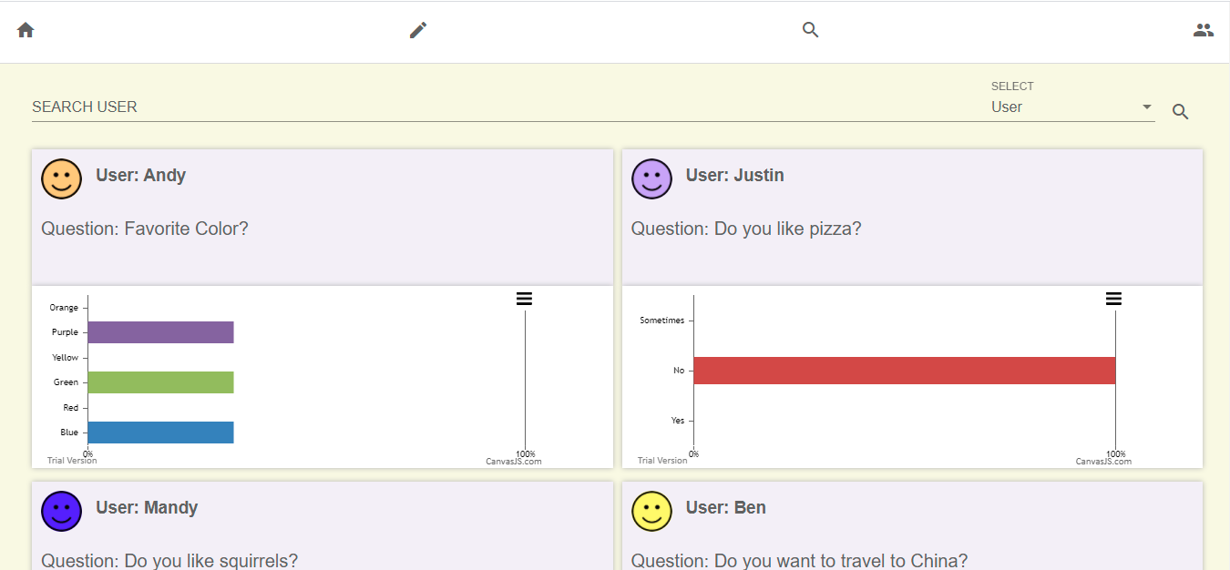Click the people icon at top right
Viewport: 1230px width, 570px height.
point(1204,29)
